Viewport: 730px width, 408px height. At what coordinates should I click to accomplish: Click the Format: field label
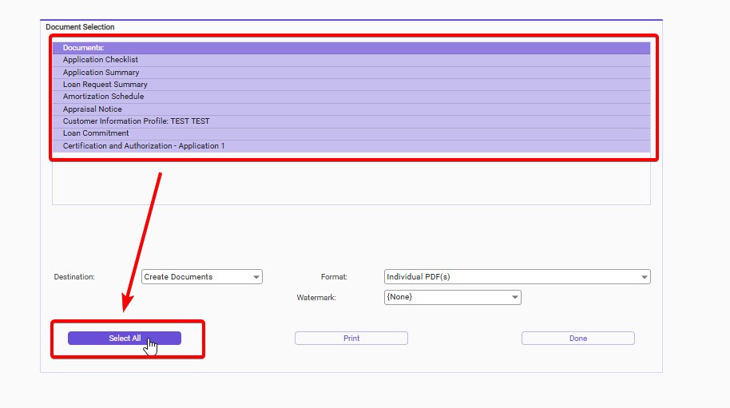tap(334, 277)
